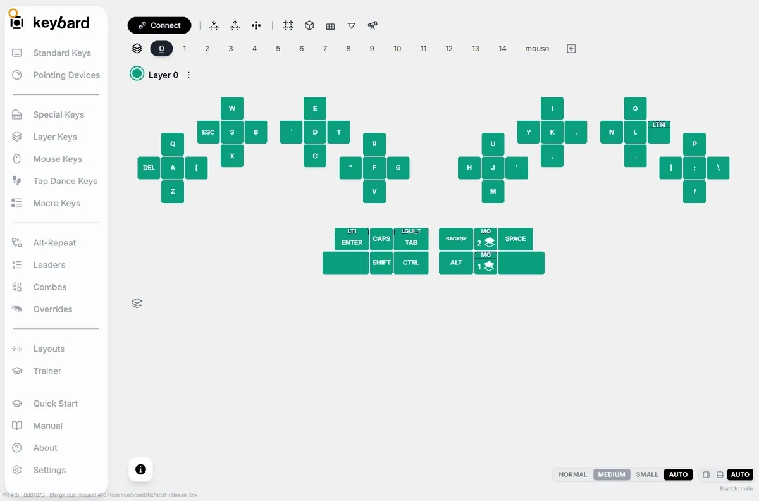Viewport: 759px width, 501px height.
Task: Click the round info button
Action: [140, 469]
